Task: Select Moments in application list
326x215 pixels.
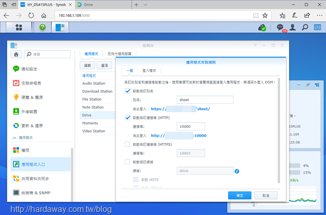Action: pyautogui.click(x=97, y=123)
